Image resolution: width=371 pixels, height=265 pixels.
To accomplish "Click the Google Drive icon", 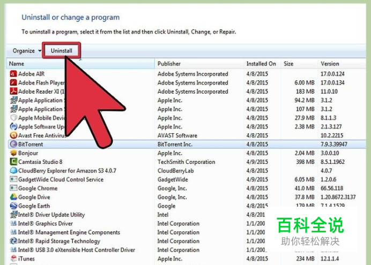I will [13, 197].
